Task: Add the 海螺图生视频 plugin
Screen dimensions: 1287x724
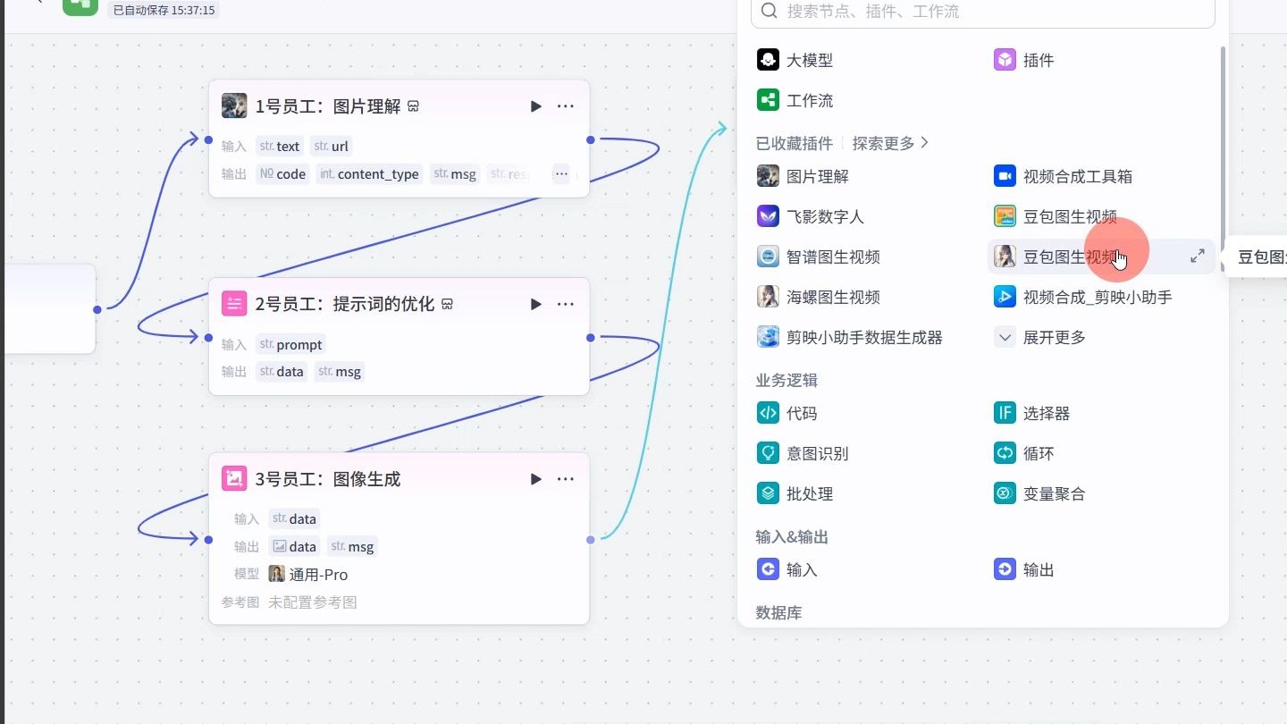Action: point(819,297)
